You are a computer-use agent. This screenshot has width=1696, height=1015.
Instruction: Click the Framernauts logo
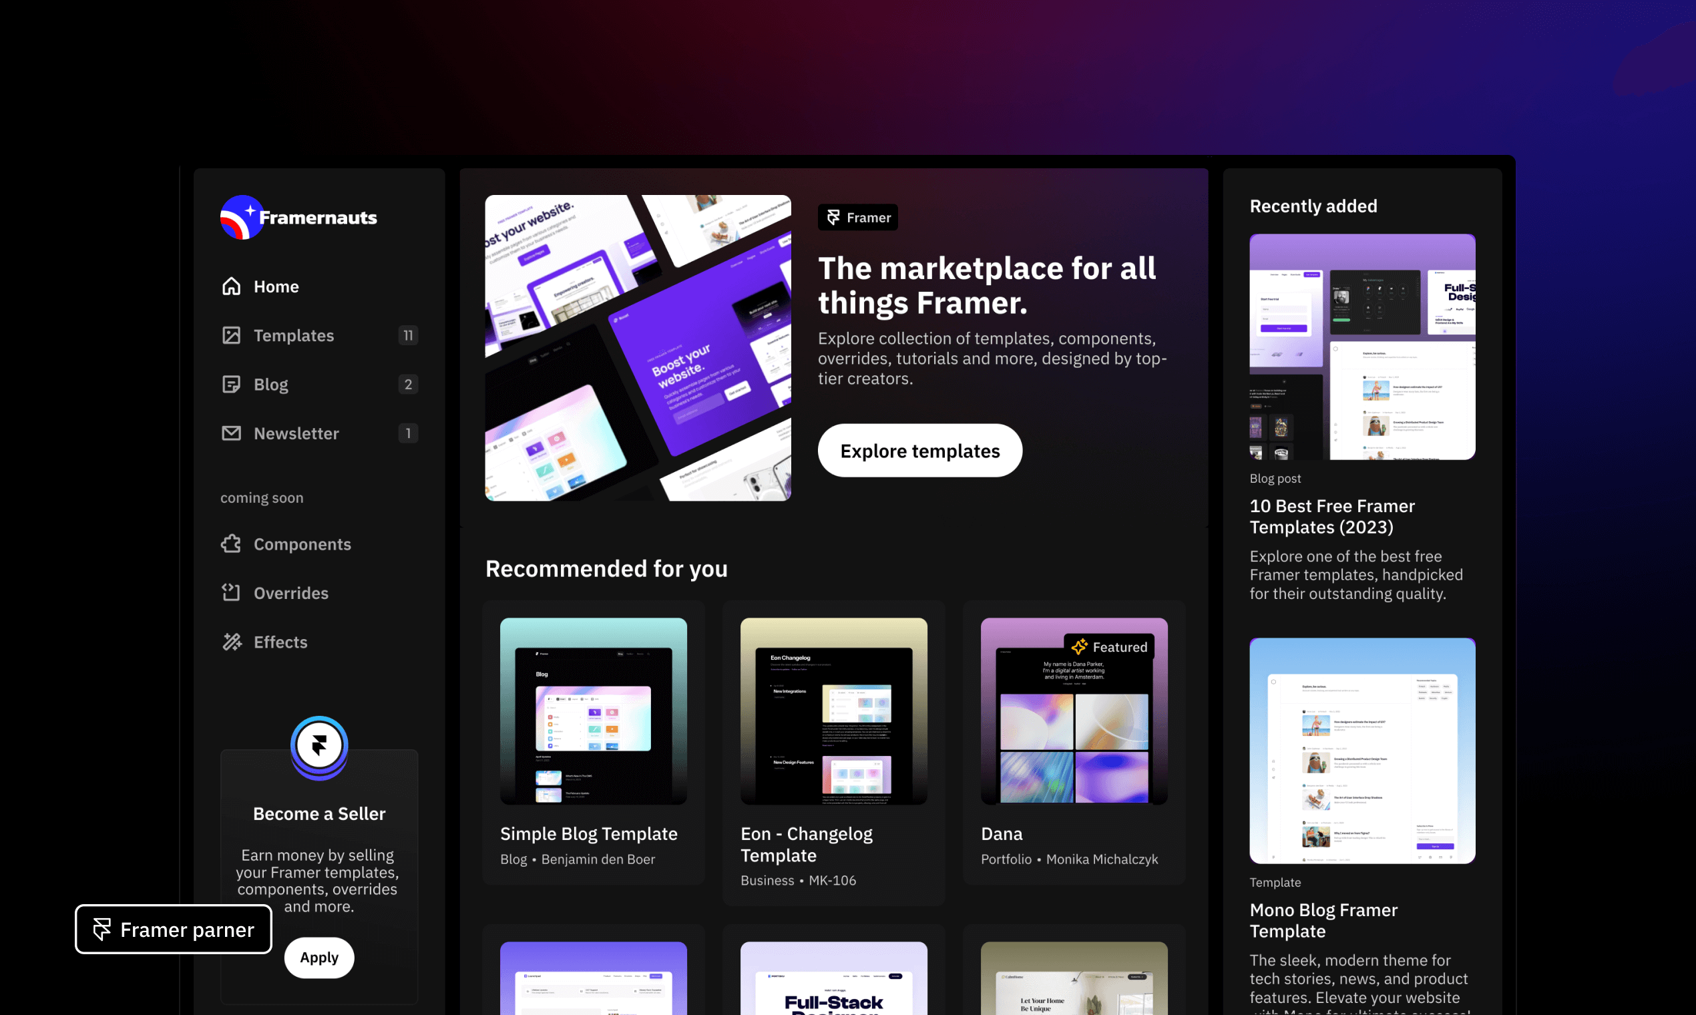(298, 218)
